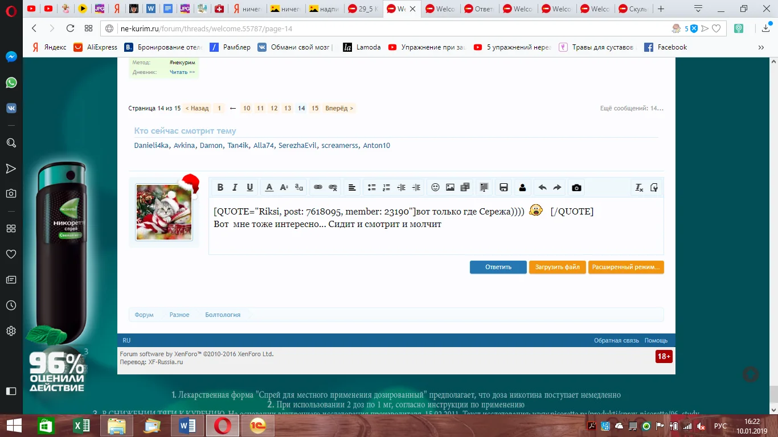Viewport: 778px width, 437px height.
Task: Open the font family dropdown in editor
Action: coord(299,188)
